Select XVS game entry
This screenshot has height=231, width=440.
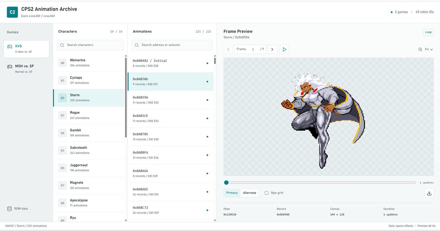pyautogui.click(x=26, y=49)
